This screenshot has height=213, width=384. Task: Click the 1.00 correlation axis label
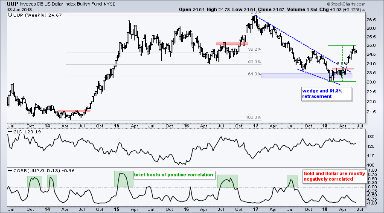click(372, 170)
